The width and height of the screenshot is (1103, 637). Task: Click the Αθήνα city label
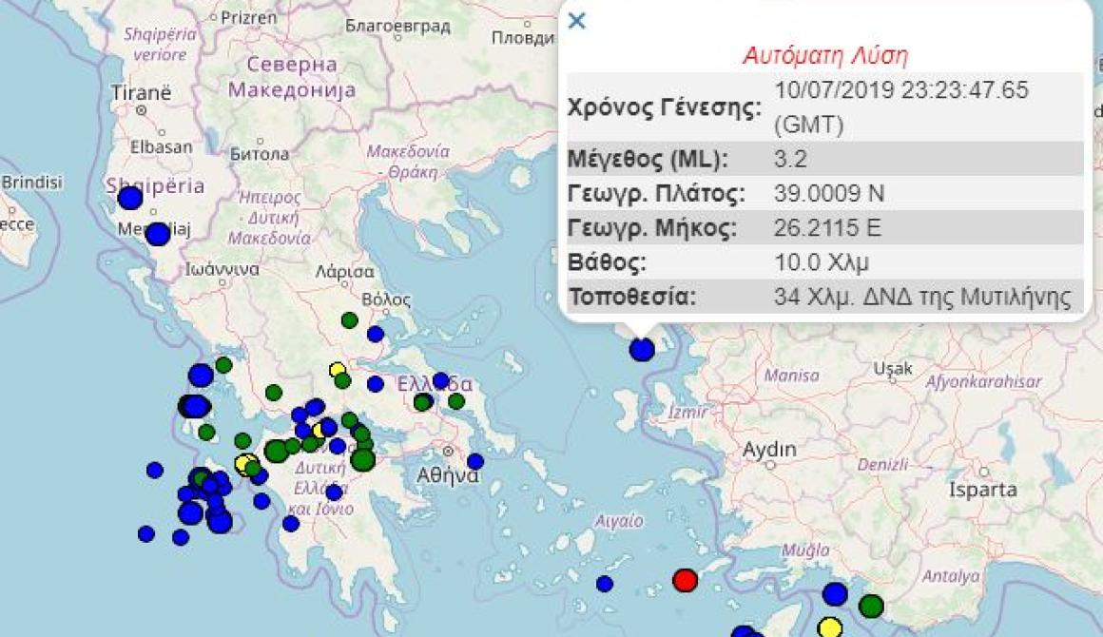pos(448,476)
